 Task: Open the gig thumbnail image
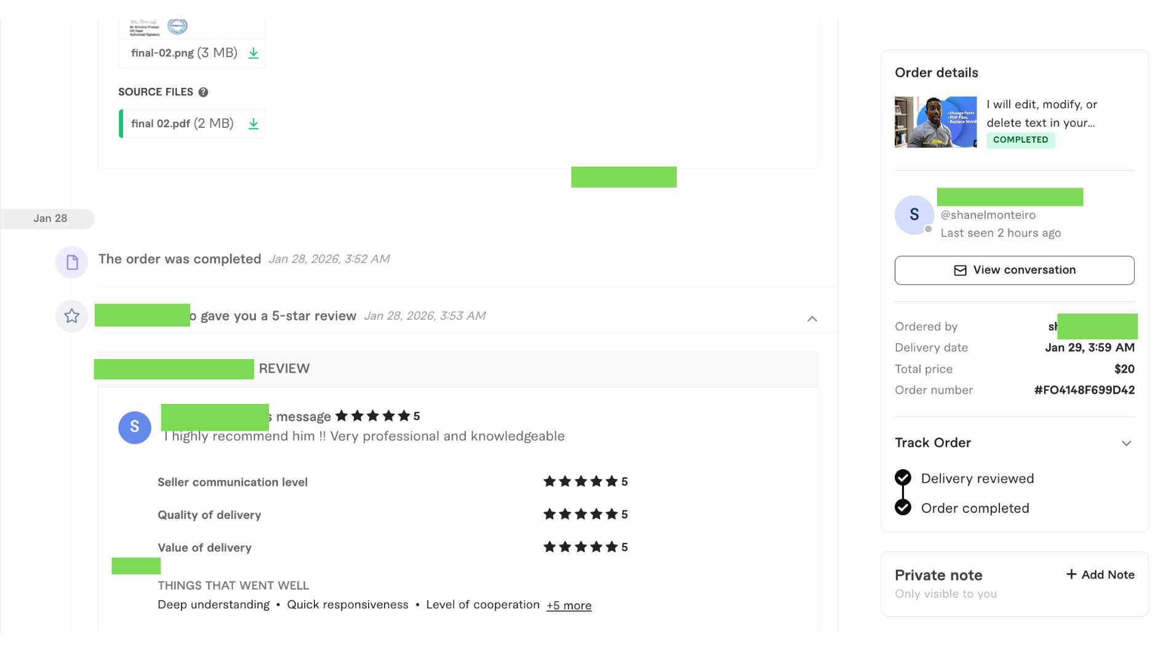point(935,122)
